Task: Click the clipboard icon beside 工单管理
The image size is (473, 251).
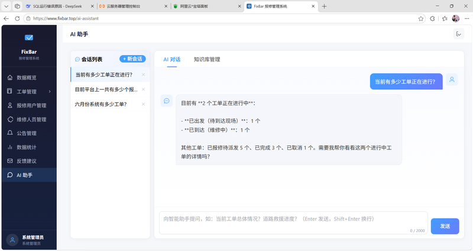Action: point(9,91)
